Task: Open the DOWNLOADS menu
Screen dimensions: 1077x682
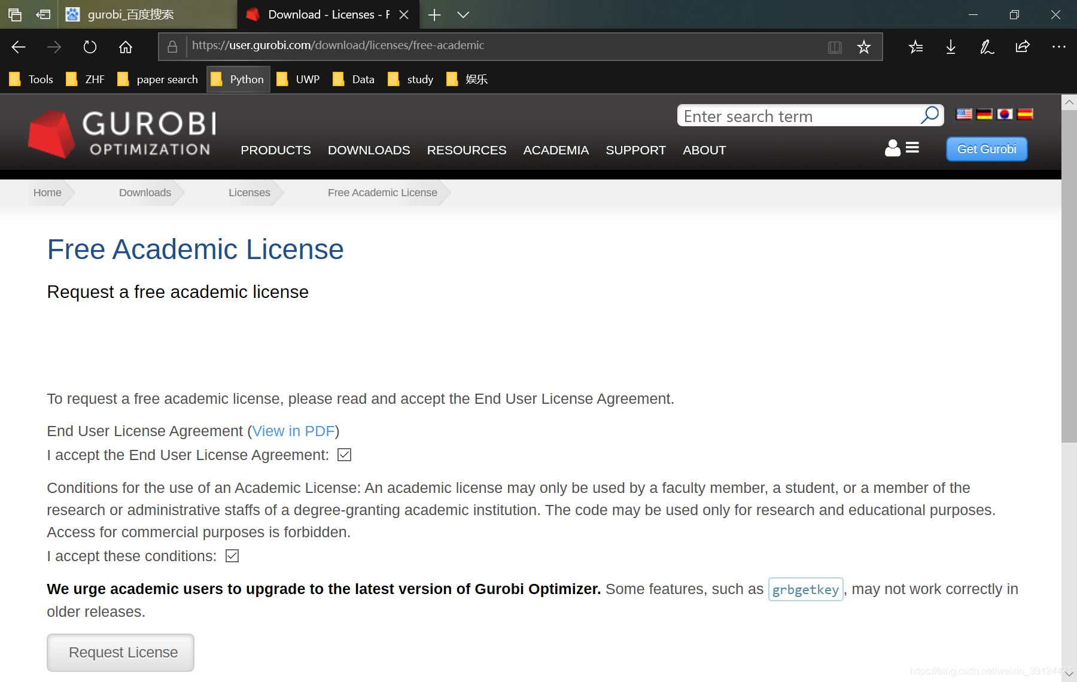Action: tap(369, 150)
